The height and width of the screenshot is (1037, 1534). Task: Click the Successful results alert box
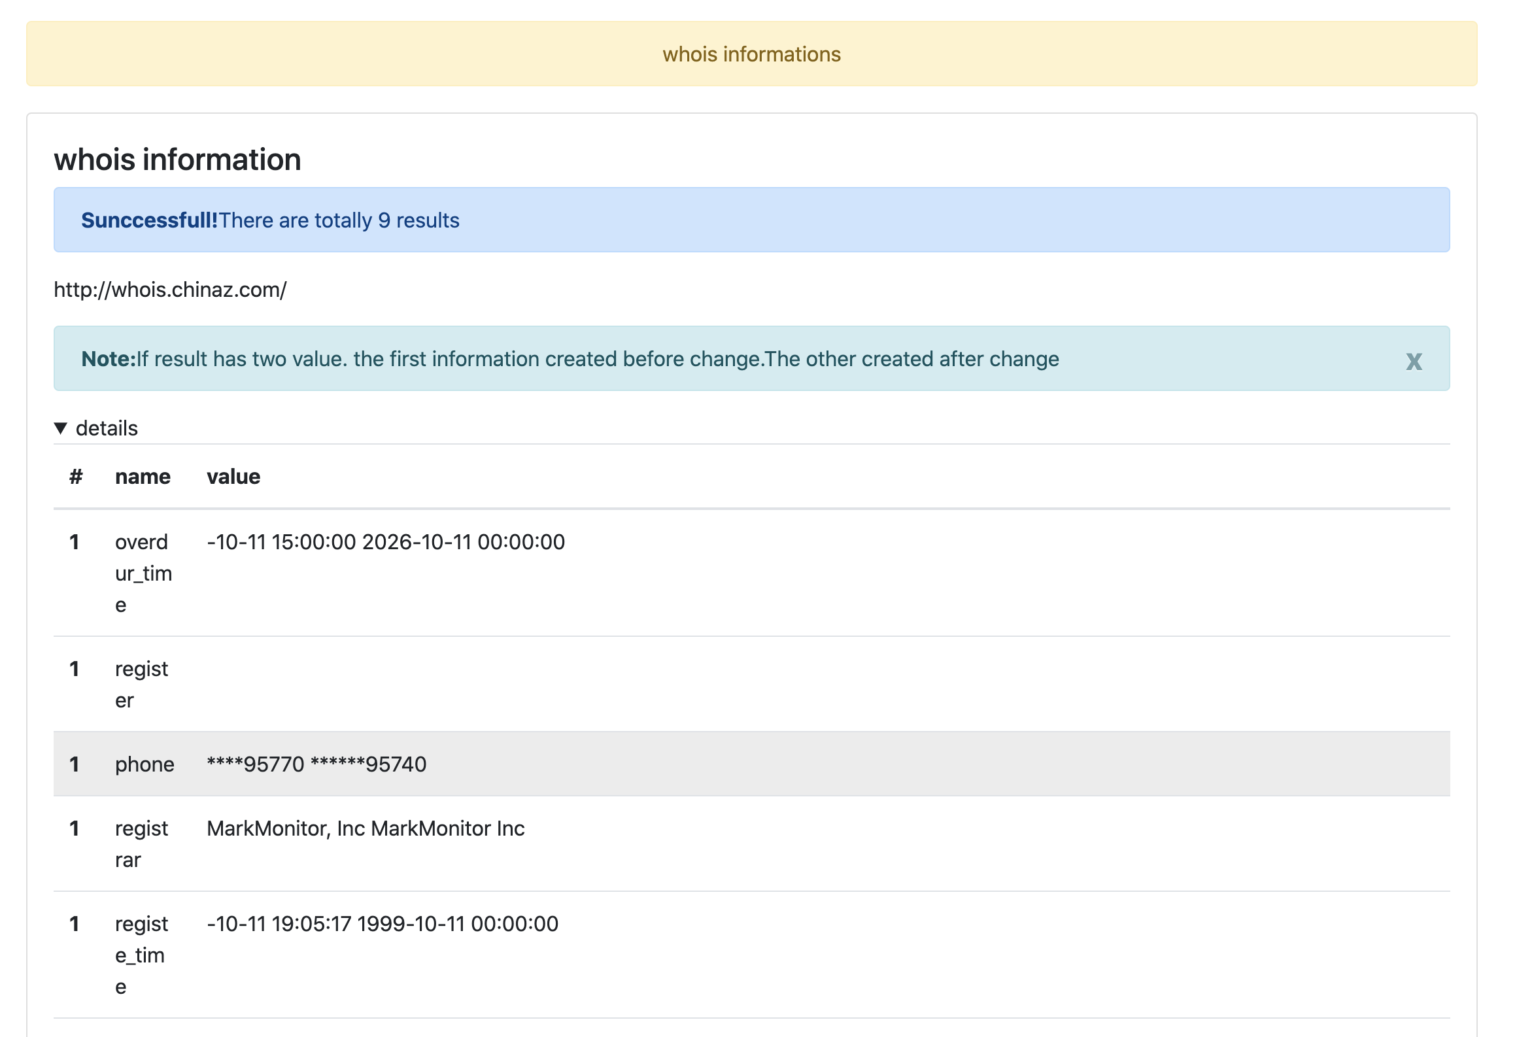pos(751,220)
